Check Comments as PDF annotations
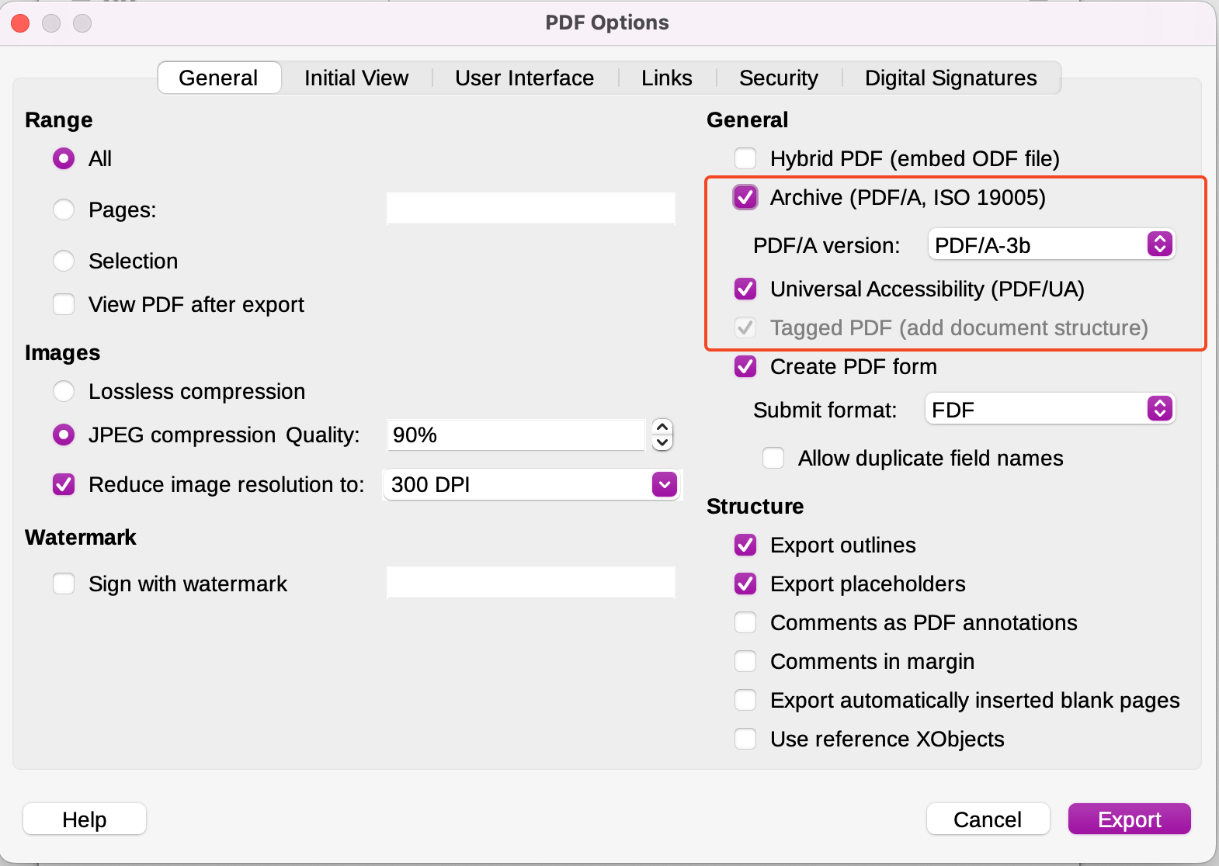1219x866 pixels. coord(745,622)
